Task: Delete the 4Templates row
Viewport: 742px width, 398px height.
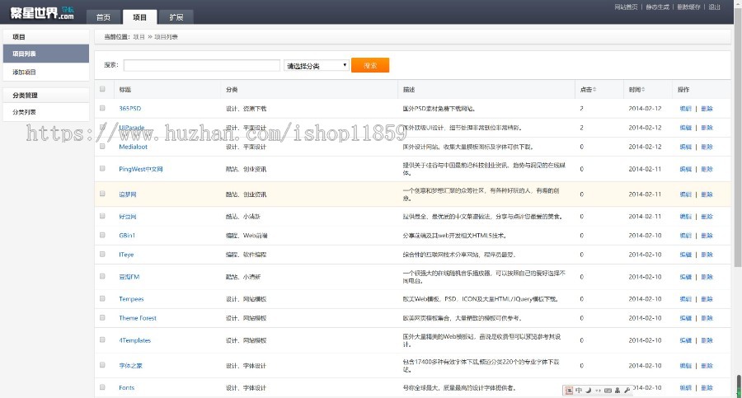Action: pyautogui.click(x=707, y=340)
